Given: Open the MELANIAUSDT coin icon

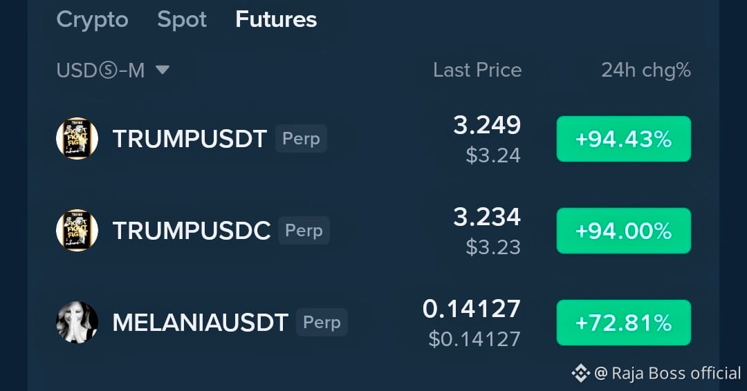Looking at the screenshot, I should [x=77, y=322].
